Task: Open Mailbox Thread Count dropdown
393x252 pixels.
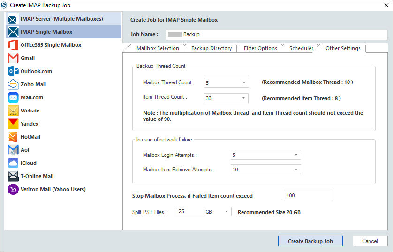Action: (227, 83)
